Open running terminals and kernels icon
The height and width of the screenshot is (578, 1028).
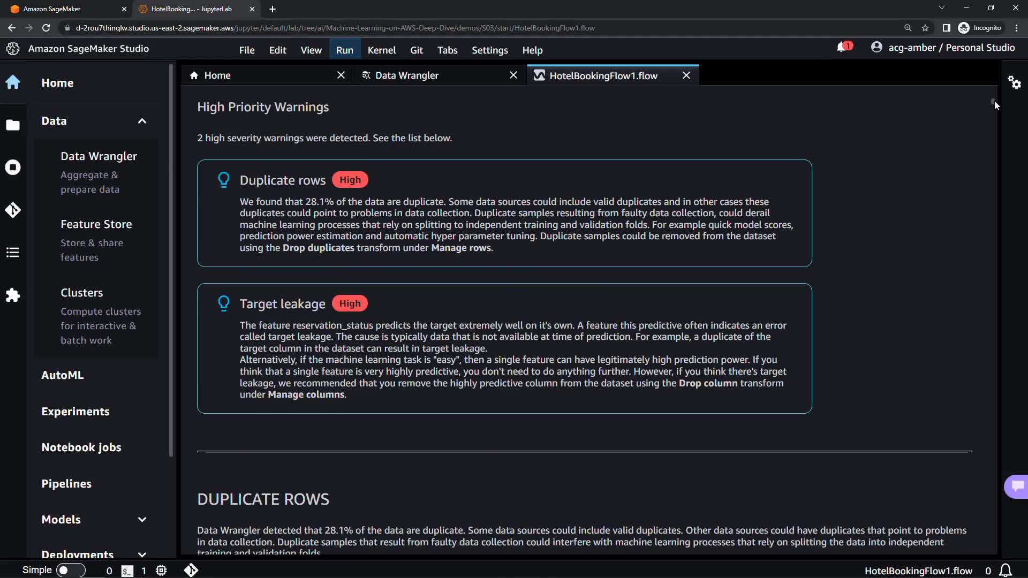coord(13,168)
